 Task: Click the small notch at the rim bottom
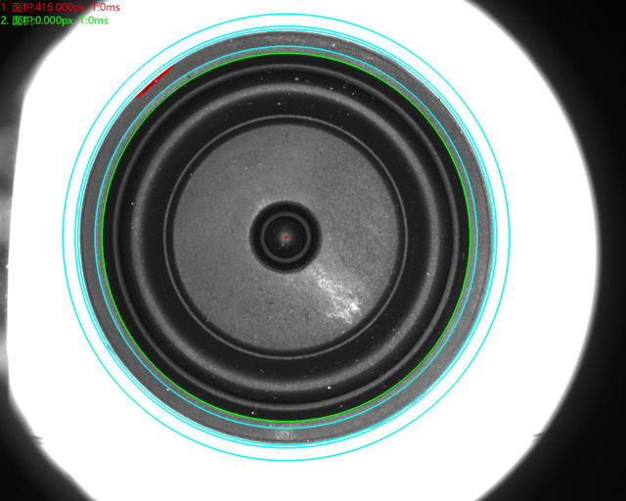click(286, 432)
